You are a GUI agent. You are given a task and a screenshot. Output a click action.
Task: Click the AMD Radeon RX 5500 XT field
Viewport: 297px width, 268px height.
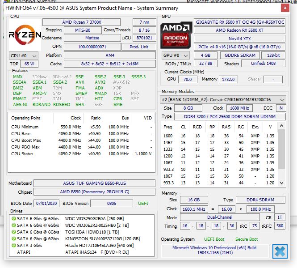(239, 30)
